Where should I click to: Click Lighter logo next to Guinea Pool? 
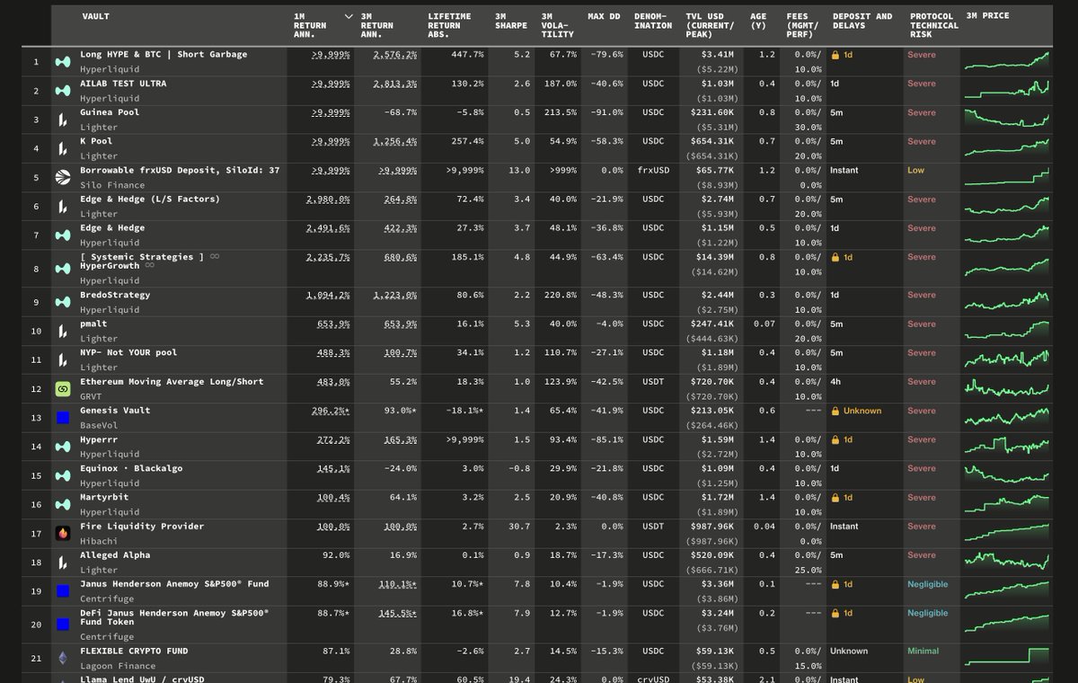63,120
